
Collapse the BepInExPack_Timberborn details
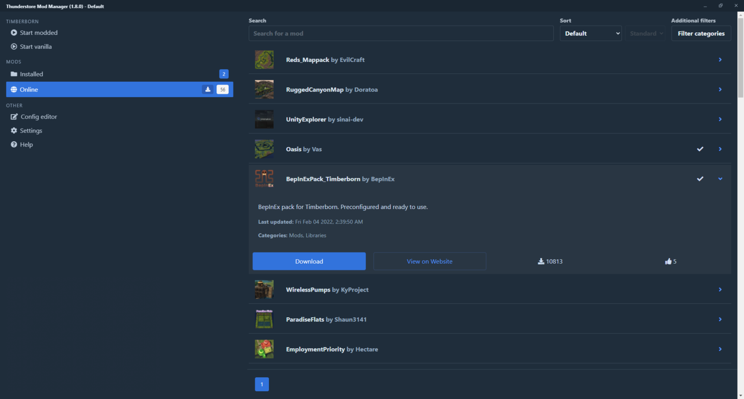click(720, 179)
